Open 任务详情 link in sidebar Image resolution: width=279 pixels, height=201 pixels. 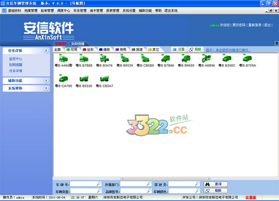(16, 71)
